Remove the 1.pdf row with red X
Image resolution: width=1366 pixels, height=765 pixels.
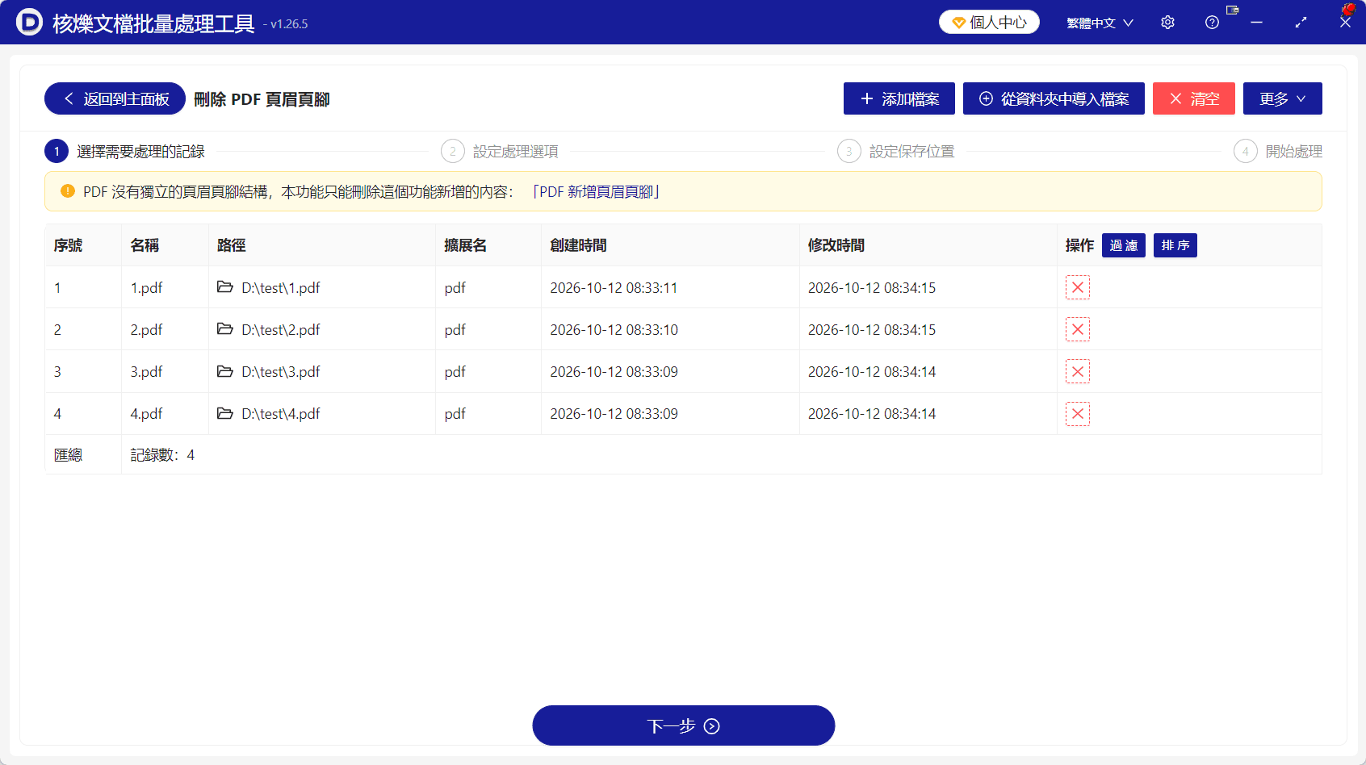pos(1078,287)
